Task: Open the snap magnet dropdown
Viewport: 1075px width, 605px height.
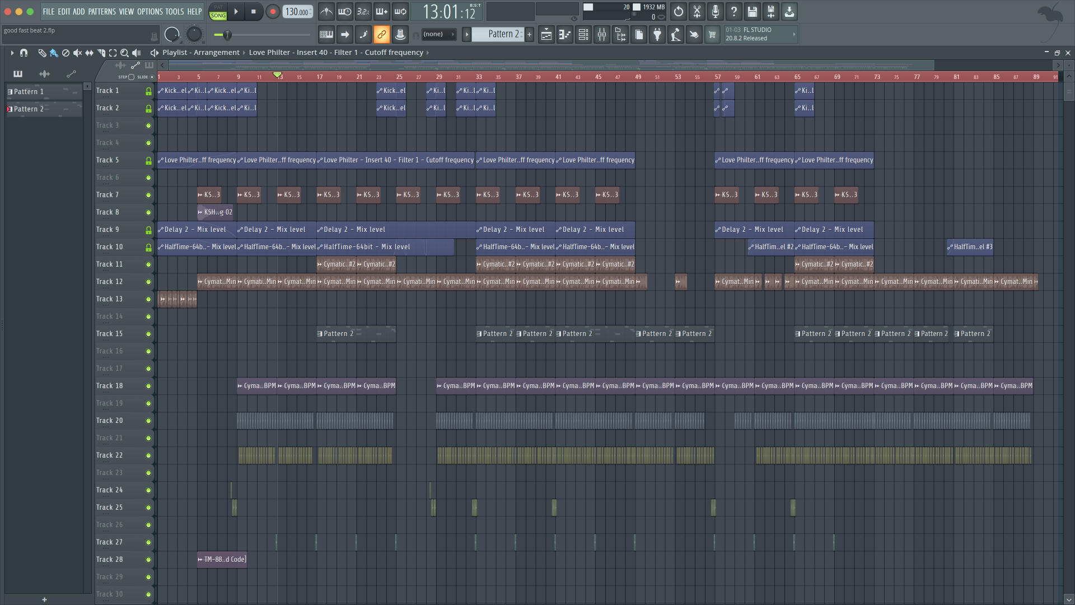Action: pyautogui.click(x=24, y=53)
